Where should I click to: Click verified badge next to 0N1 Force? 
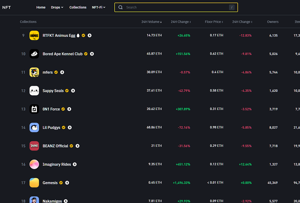click(63, 109)
